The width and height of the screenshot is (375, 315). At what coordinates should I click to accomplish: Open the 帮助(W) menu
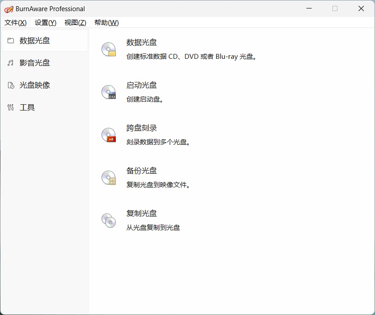pyautogui.click(x=106, y=23)
